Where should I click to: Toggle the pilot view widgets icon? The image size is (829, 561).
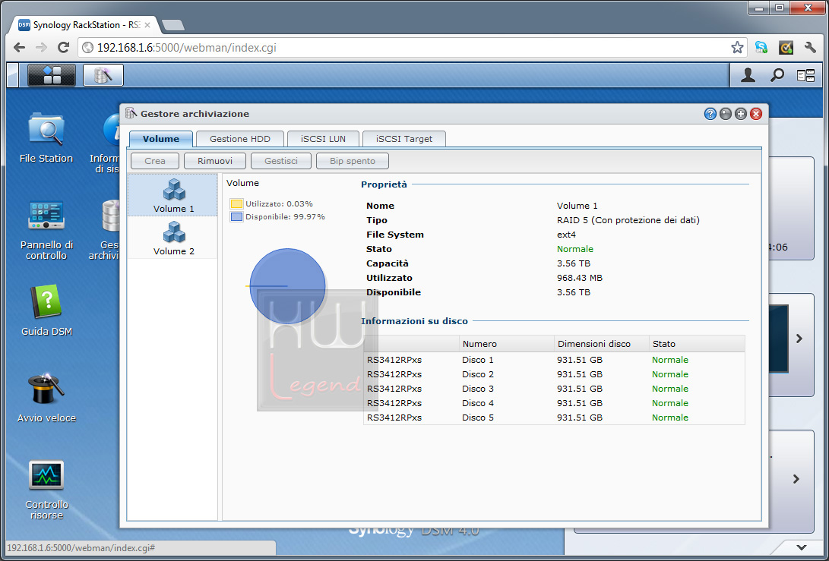[x=805, y=76]
